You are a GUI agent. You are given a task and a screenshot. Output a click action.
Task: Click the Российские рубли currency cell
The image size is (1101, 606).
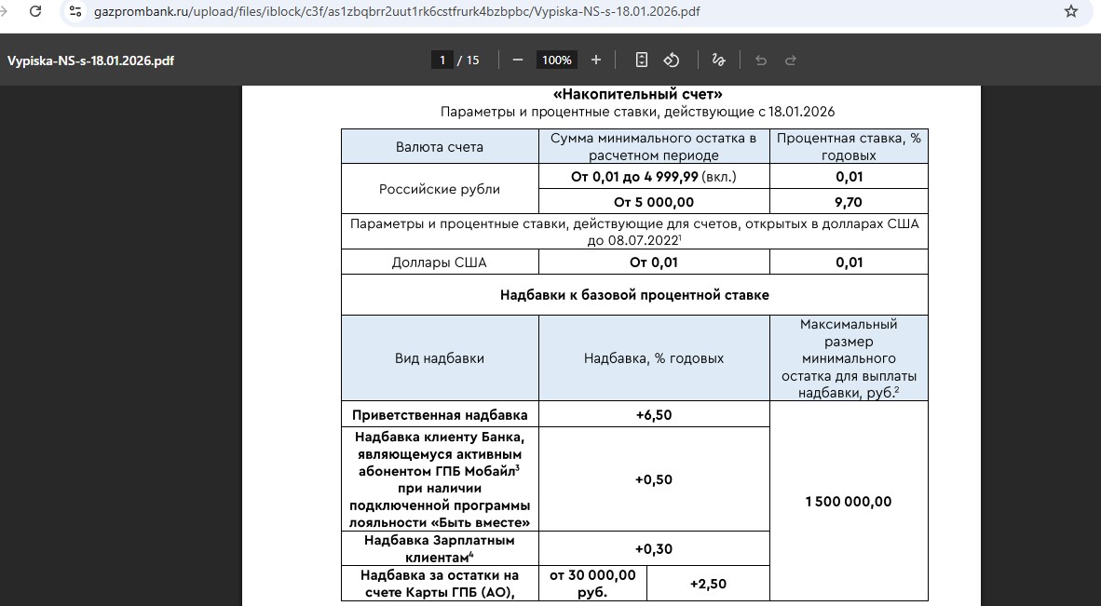[439, 189]
